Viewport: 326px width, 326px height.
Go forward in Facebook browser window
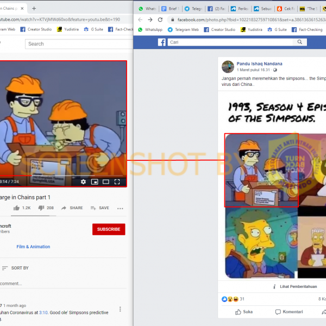point(150,20)
